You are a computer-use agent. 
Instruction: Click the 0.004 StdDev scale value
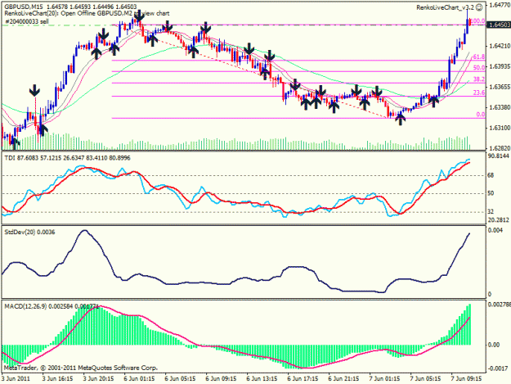click(x=495, y=230)
